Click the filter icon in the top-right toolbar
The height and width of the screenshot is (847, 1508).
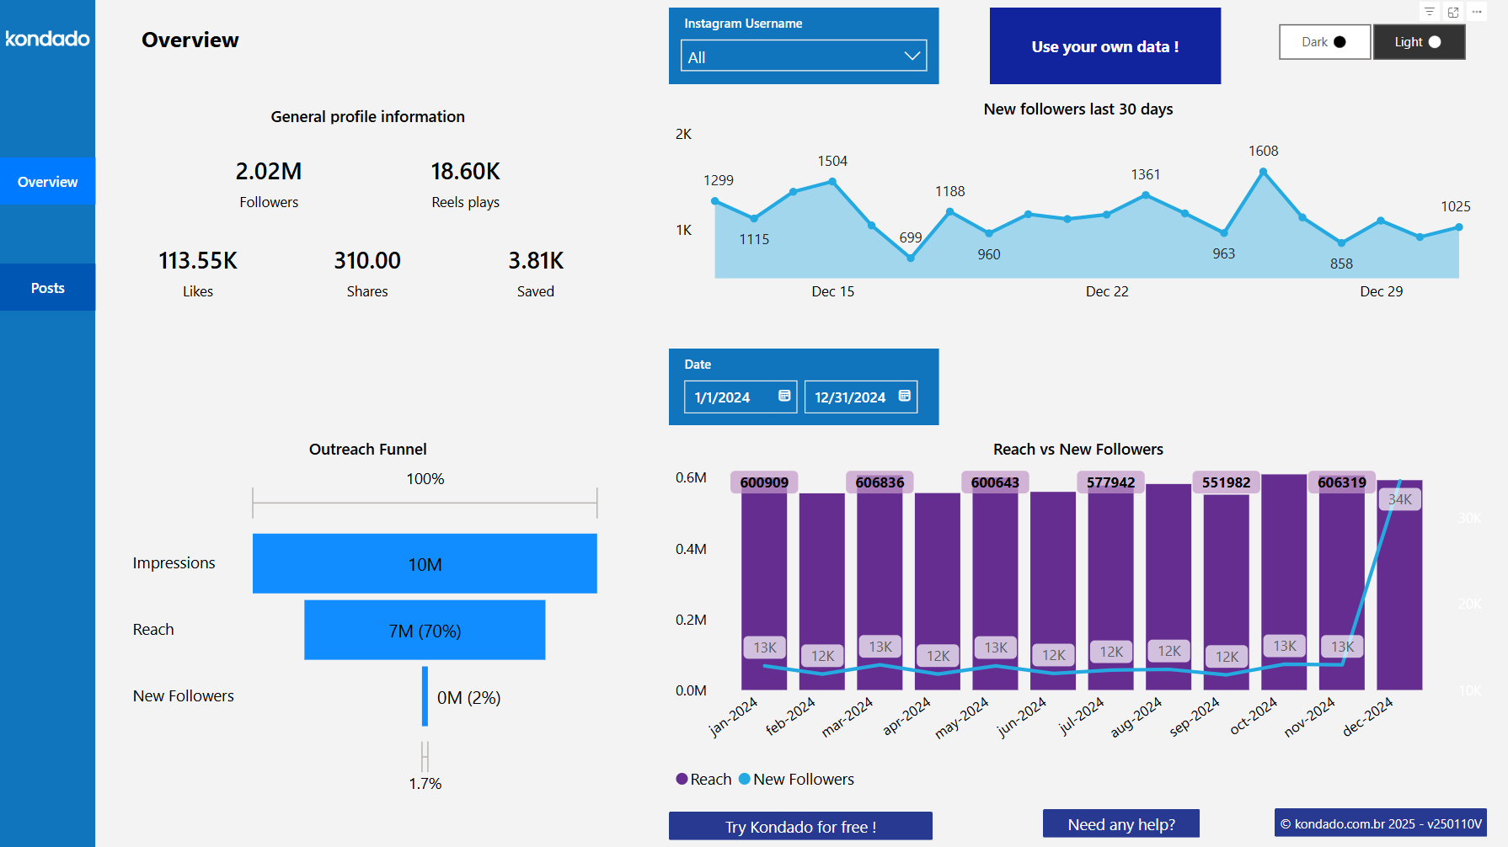click(1430, 12)
